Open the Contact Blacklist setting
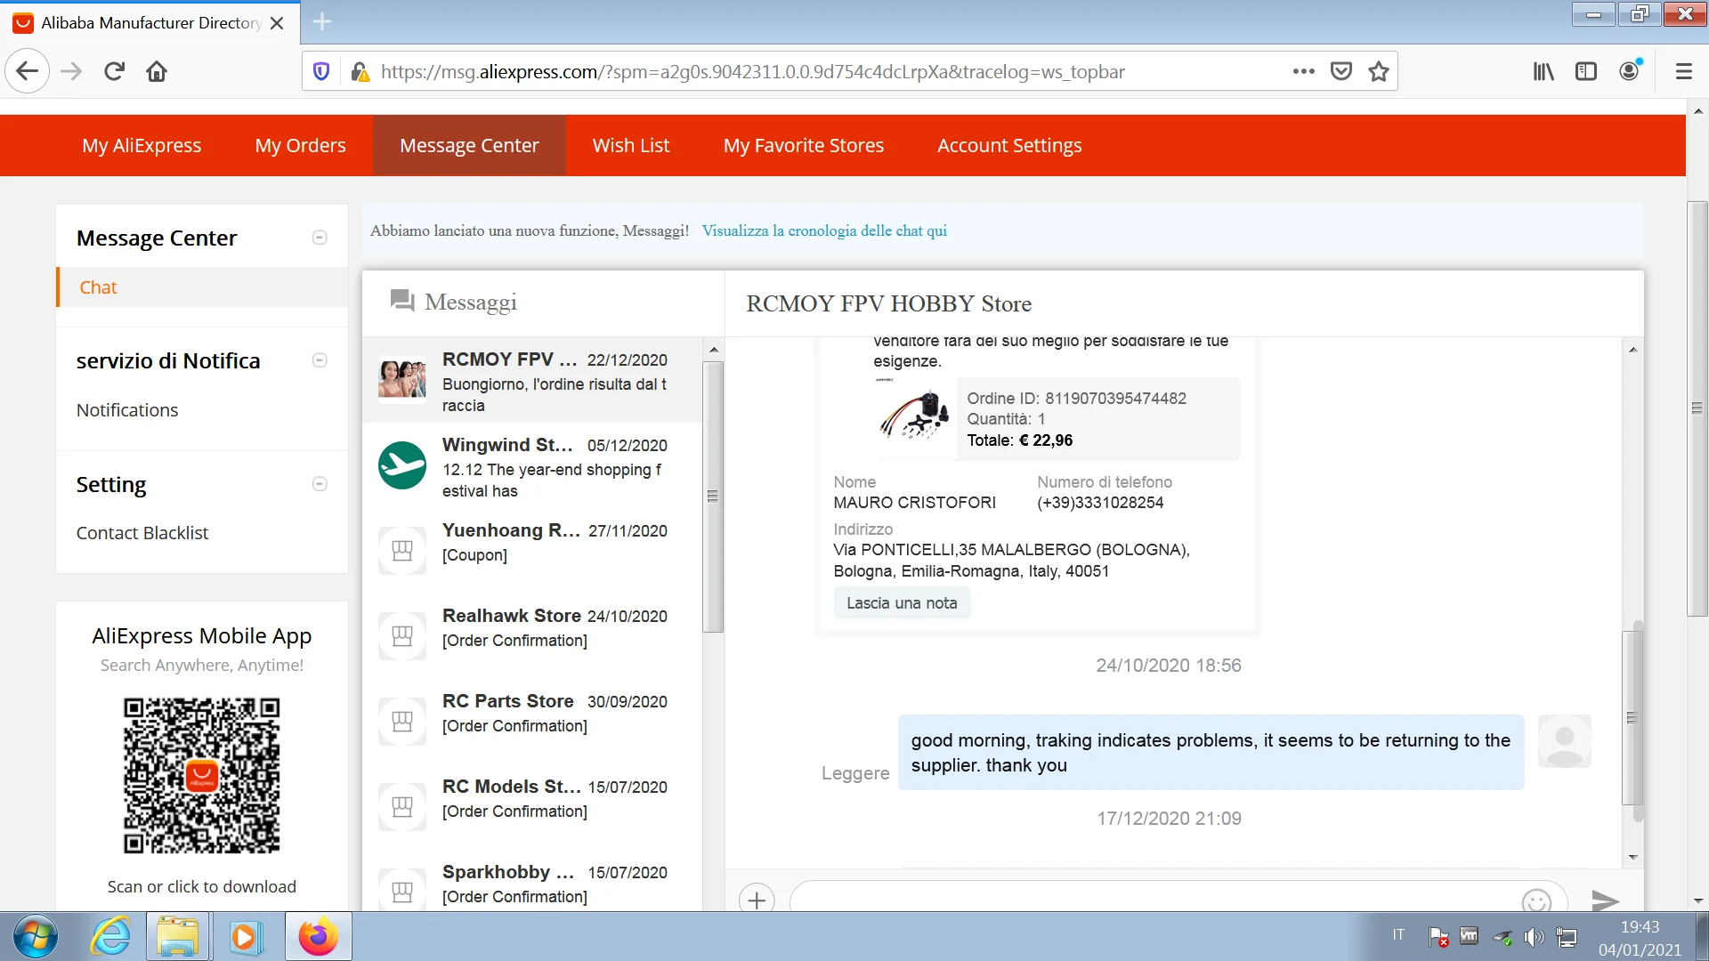 point(142,532)
